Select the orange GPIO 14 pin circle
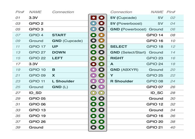This screenshot has width=195, height=139. click(101, 35)
